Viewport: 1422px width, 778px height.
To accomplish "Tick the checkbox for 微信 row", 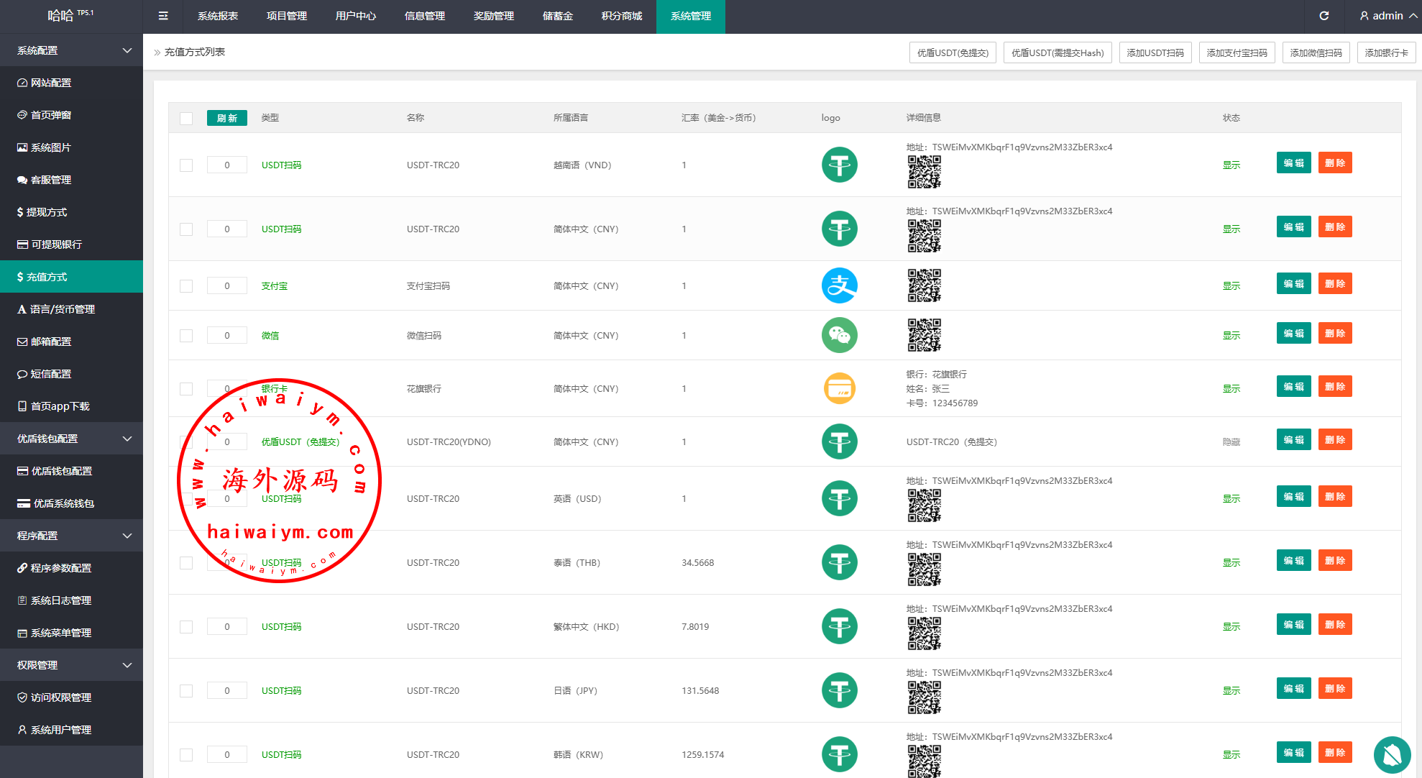I will point(186,336).
